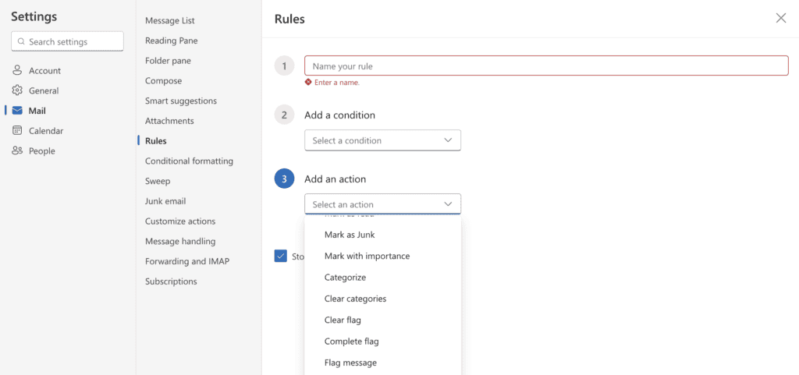Screen dimensions: 799x375
Task: Open People settings category
Action: (x=42, y=151)
